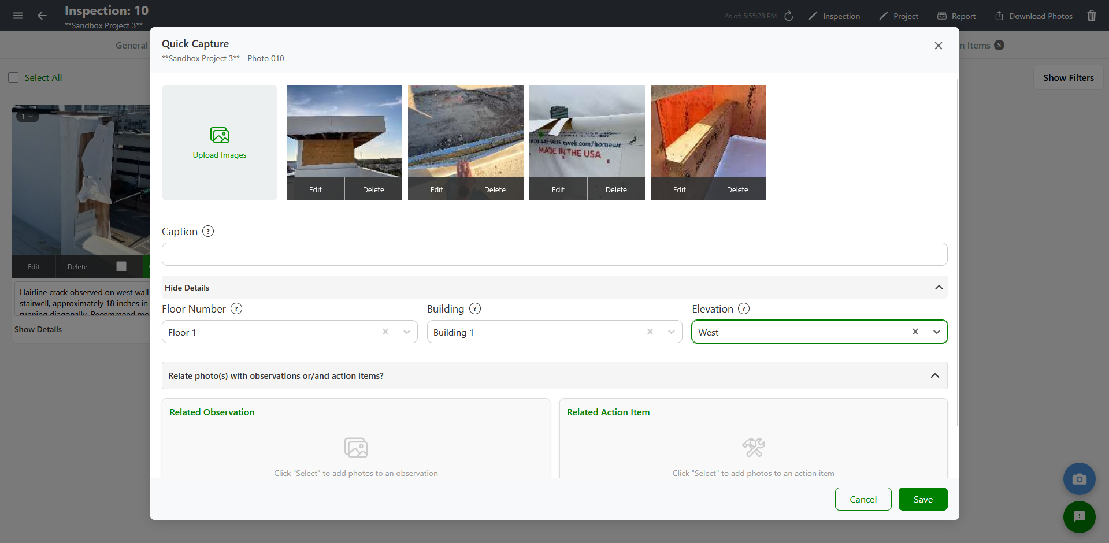This screenshot has height=543, width=1109.
Task: Edit Project via the pencil button
Action: coord(899,16)
